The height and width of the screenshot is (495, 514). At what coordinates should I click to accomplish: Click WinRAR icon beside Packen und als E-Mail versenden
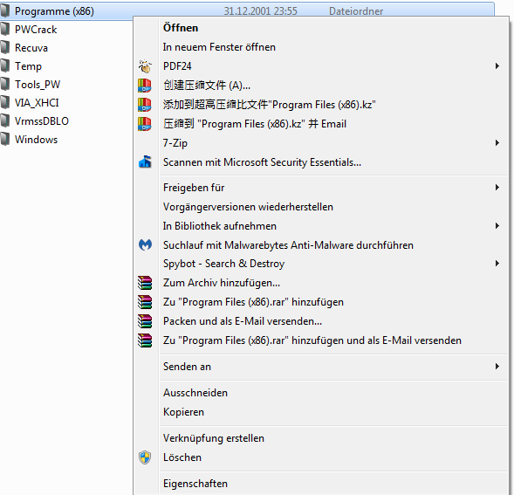click(x=145, y=321)
